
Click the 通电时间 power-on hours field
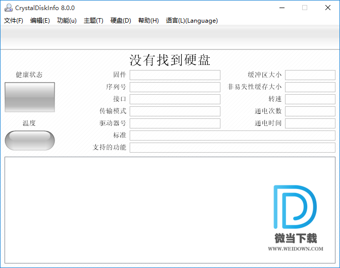pos(310,123)
